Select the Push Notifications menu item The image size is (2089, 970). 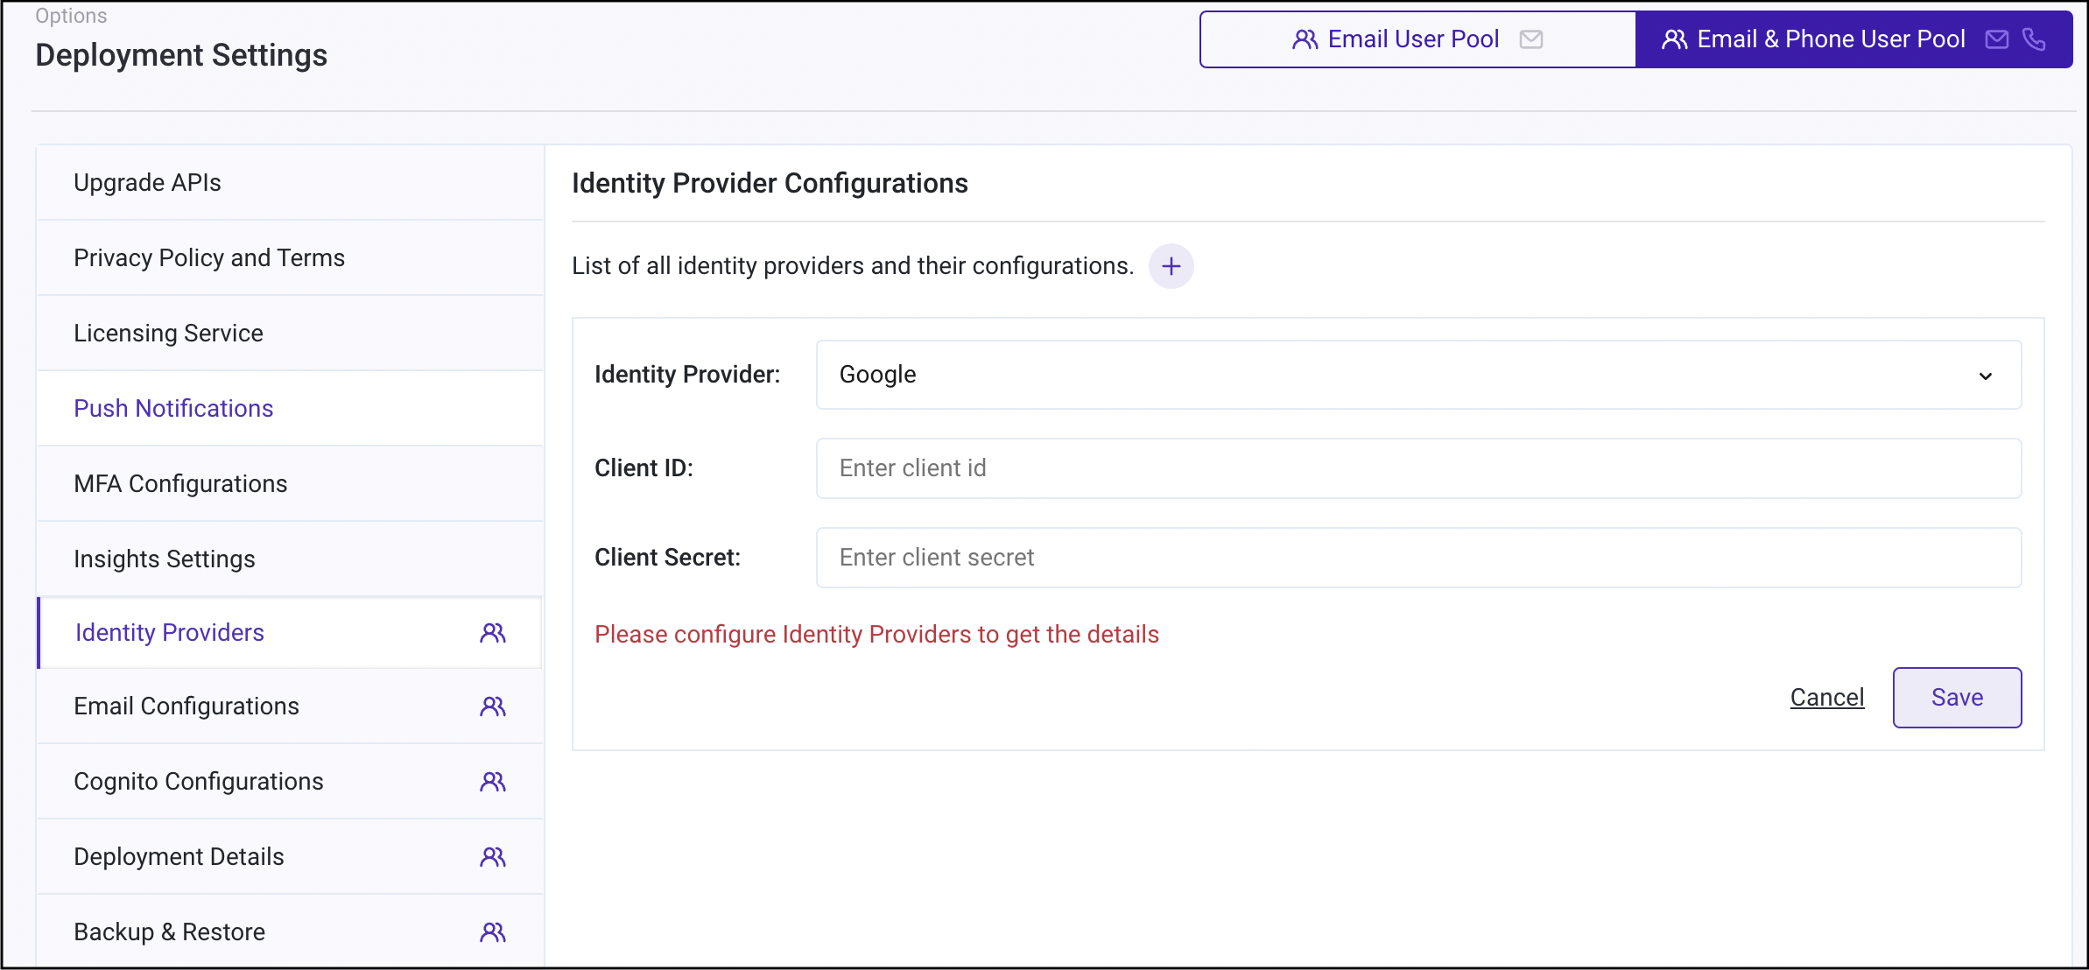tap(173, 408)
